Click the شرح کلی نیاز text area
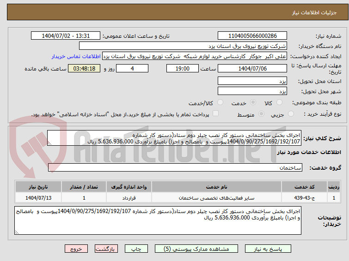The width and height of the screenshot is (349, 261). (x=174, y=138)
